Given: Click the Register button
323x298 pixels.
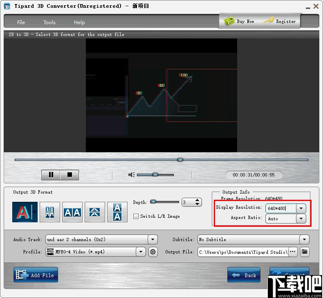Looking at the screenshot, I should pyautogui.click(x=280, y=21).
